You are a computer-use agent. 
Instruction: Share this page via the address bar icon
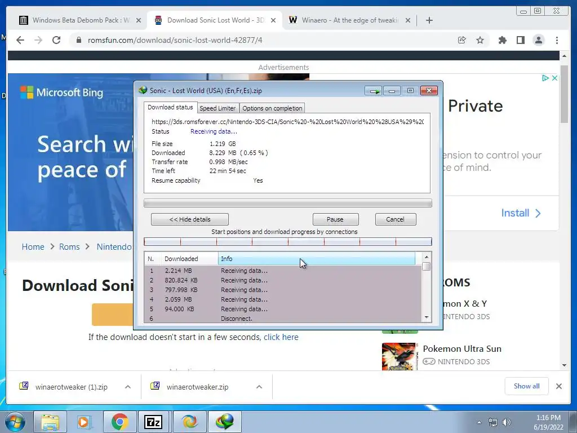pyautogui.click(x=462, y=40)
